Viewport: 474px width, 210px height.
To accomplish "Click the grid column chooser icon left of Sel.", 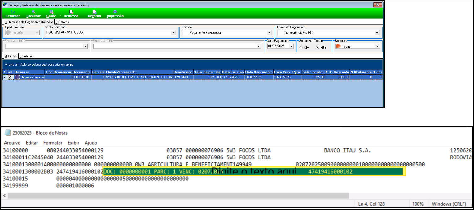I will pyautogui.click(x=4, y=72).
